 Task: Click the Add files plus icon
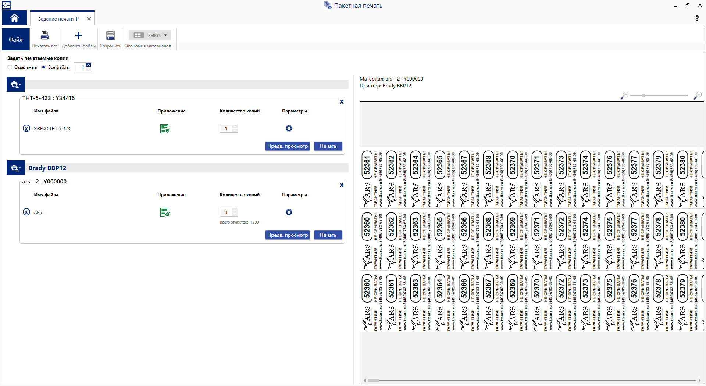tap(78, 36)
